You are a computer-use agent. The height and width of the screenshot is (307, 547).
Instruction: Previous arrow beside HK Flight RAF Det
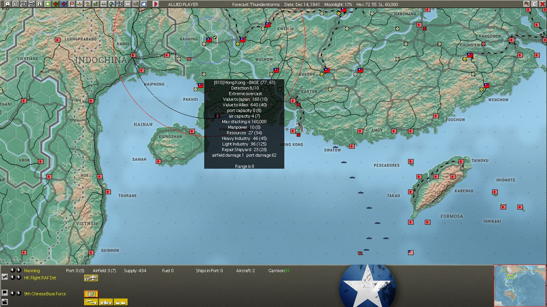12,278
